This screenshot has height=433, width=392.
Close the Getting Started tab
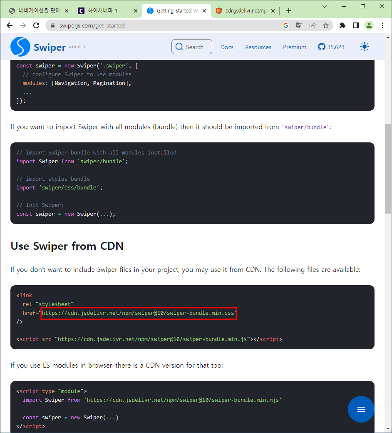tap(204, 11)
